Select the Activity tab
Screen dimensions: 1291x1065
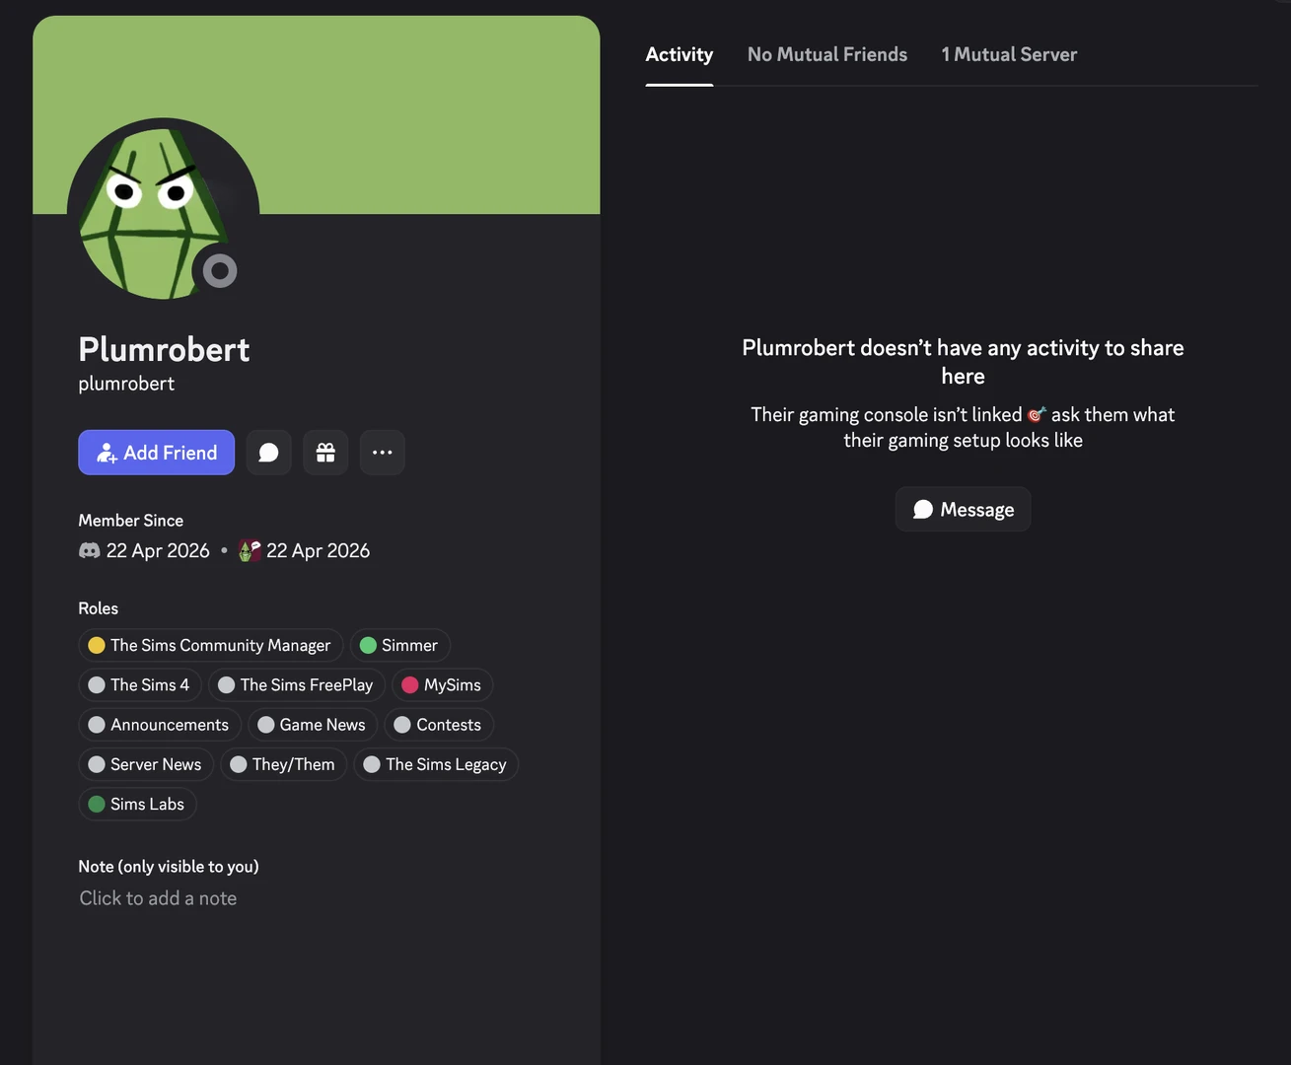coord(679,54)
